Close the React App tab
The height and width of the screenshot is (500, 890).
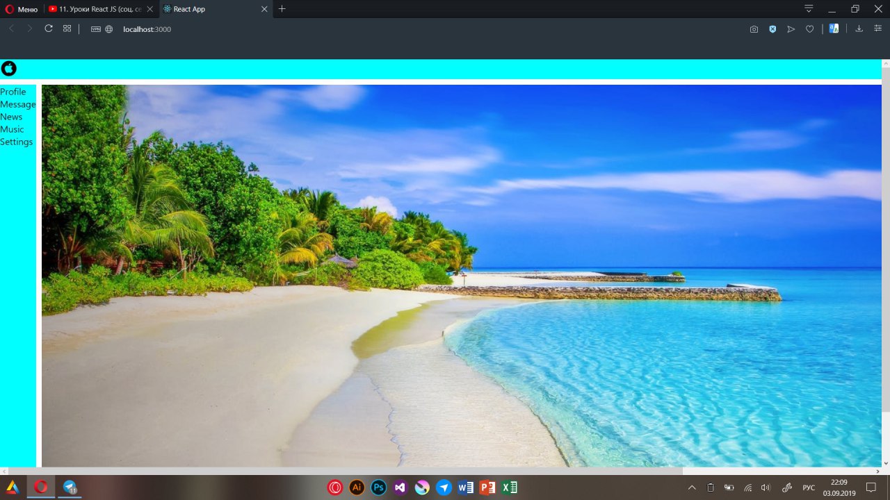coord(264,9)
